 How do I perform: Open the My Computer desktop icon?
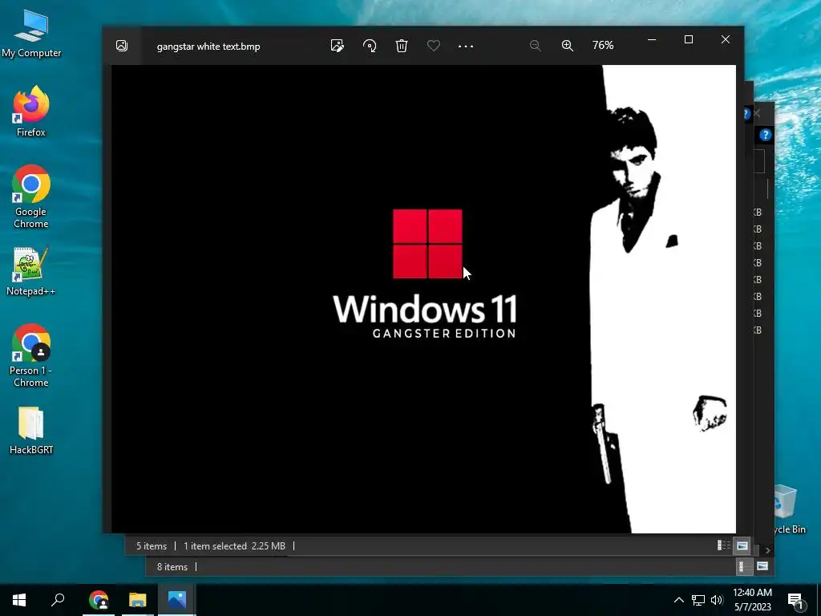[31, 34]
